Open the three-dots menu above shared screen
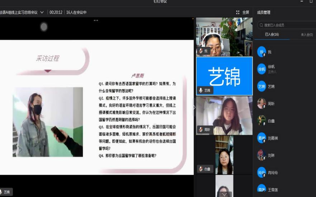 (x=96, y=20)
